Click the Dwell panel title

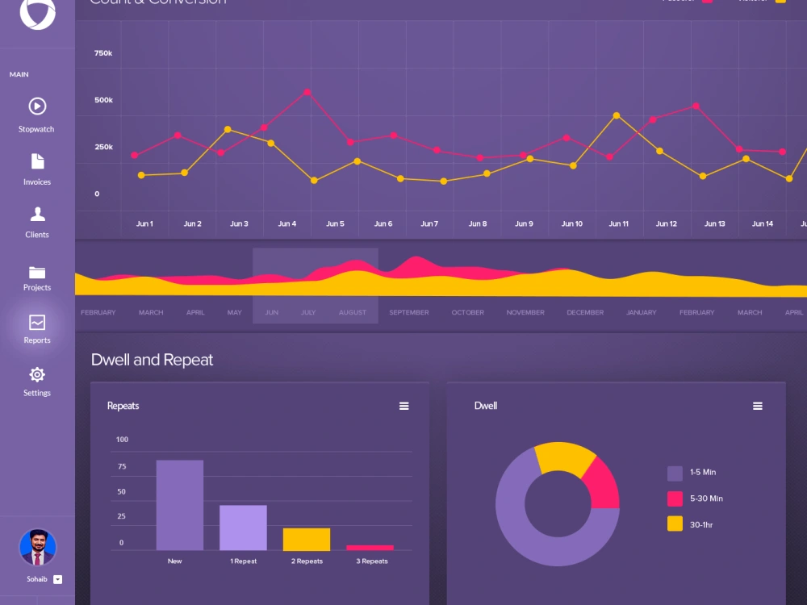coord(485,406)
